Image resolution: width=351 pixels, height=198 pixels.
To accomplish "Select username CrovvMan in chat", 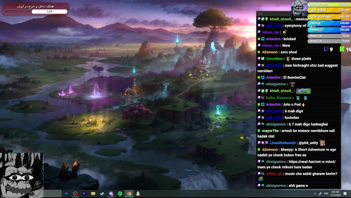I will point(274,59).
